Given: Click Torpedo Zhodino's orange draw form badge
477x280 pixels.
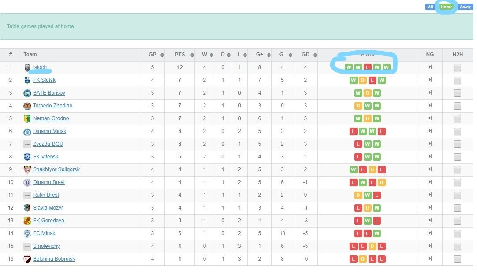Looking at the screenshot, I should click(358, 106).
